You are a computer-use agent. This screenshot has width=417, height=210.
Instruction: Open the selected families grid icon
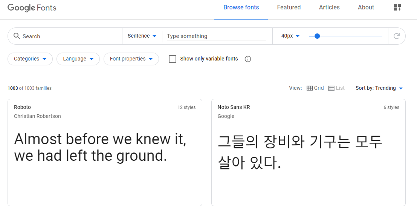tap(397, 8)
